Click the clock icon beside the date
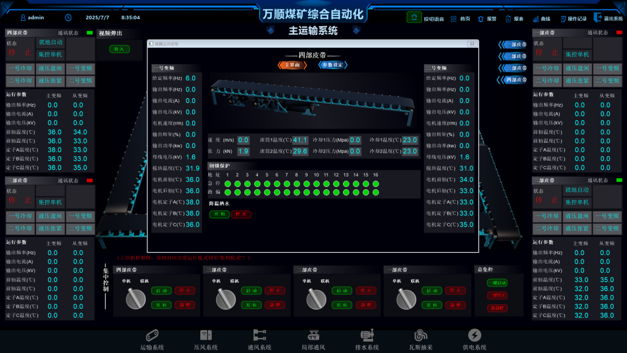627x353 pixels. point(69,17)
